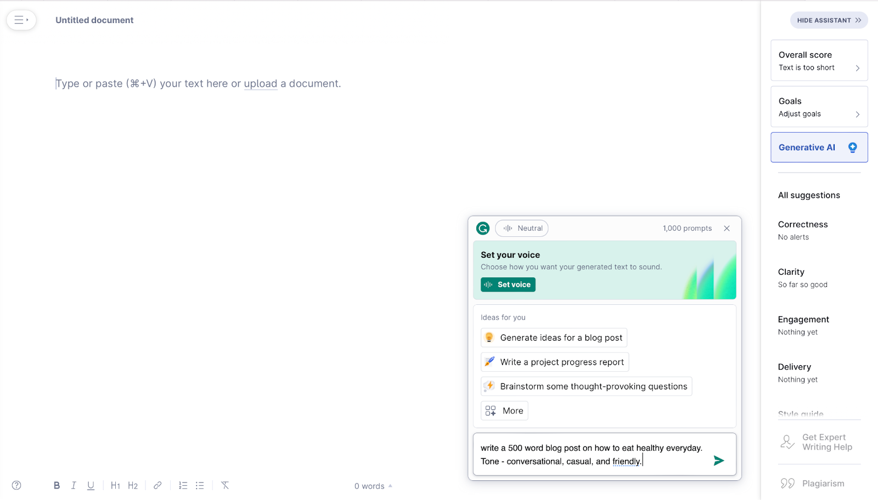Click the upload document link
Image resolution: width=878 pixels, height=500 pixels.
click(x=260, y=83)
